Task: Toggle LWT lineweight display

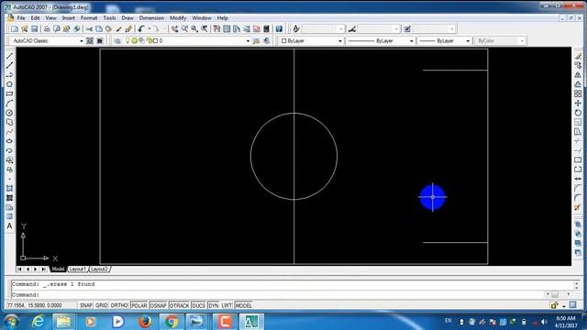Action: (227, 305)
